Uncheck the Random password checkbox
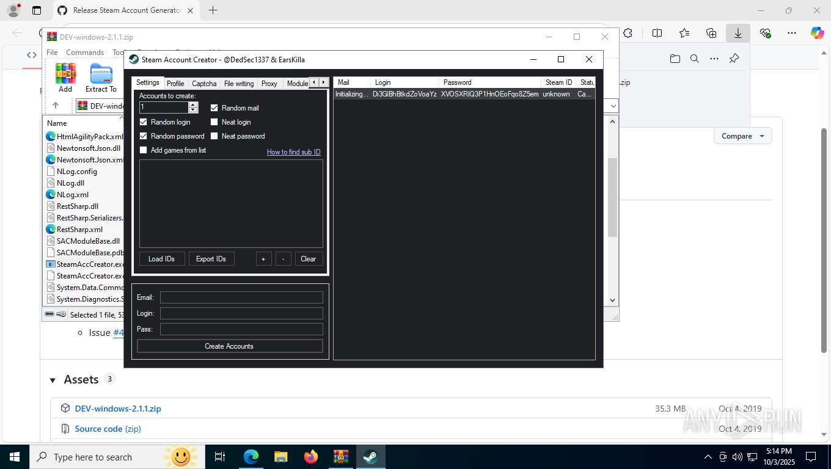831x469 pixels. [144, 136]
